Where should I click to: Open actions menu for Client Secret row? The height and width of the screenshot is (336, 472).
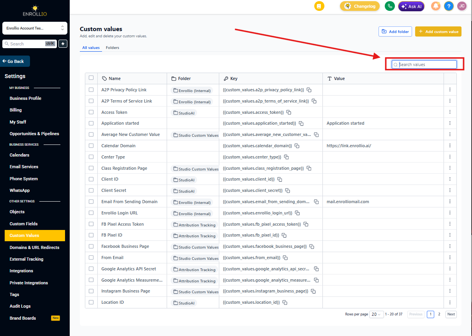(450, 190)
